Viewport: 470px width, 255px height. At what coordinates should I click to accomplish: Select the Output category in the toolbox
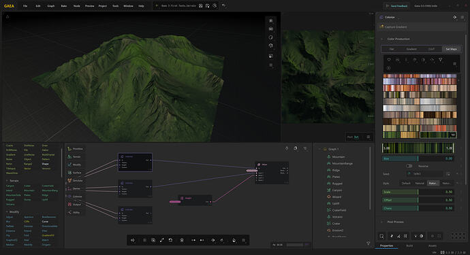74,205
